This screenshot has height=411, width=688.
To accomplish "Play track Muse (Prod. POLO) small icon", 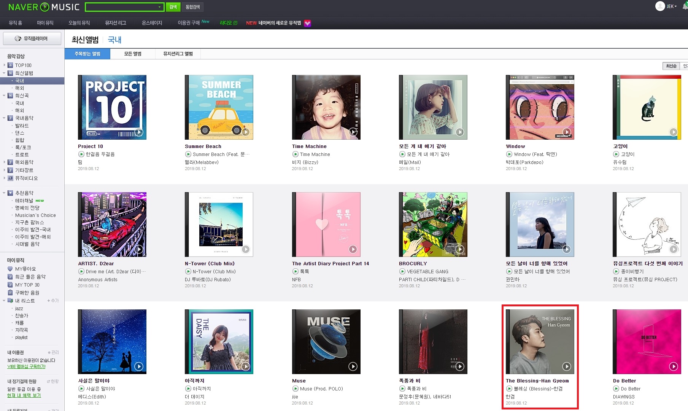I will (x=295, y=389).
